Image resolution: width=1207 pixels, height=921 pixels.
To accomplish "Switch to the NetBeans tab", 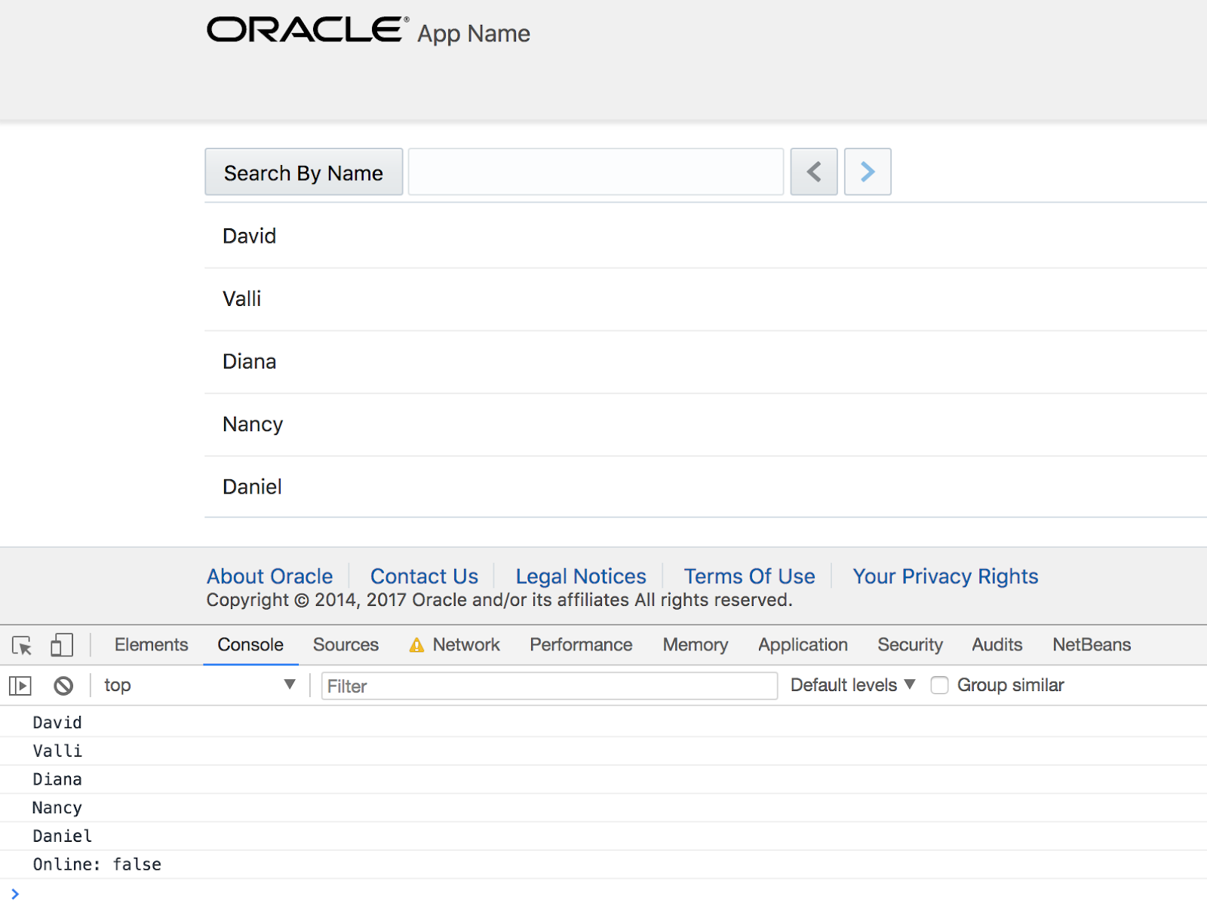I will coord(1091,645).
